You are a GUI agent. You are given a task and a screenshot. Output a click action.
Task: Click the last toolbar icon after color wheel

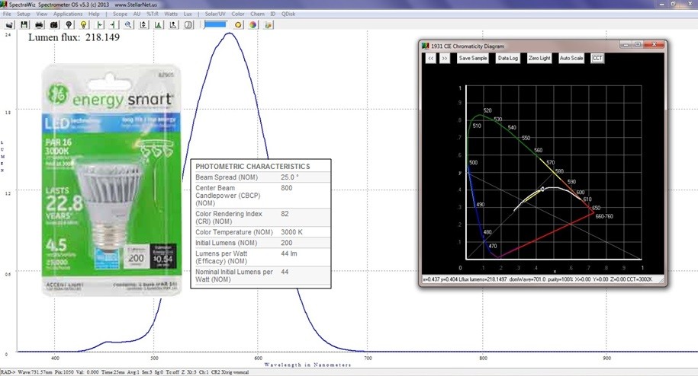pyautogui.click(x=268, y=25)
